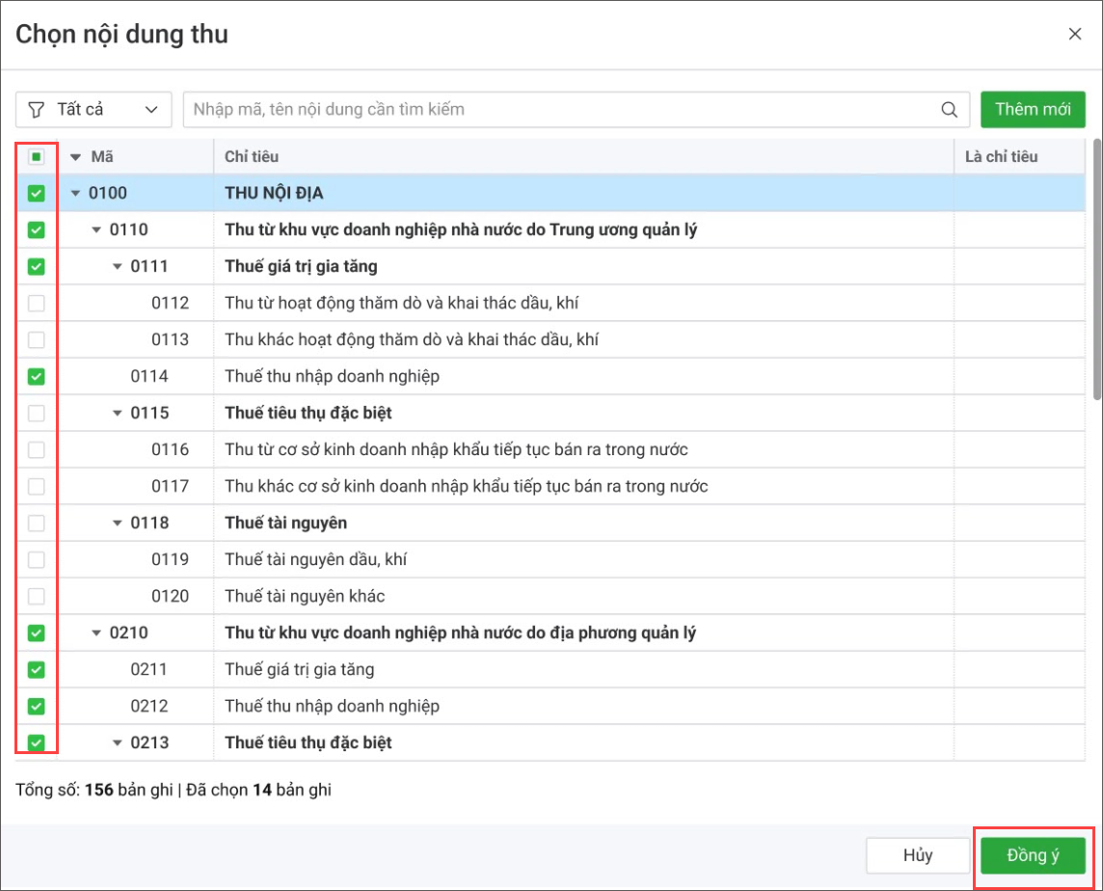Viewport: 1103px width, 891px height.
Task: Open the Tất cả filter dropdown
Action: (94, 110)
